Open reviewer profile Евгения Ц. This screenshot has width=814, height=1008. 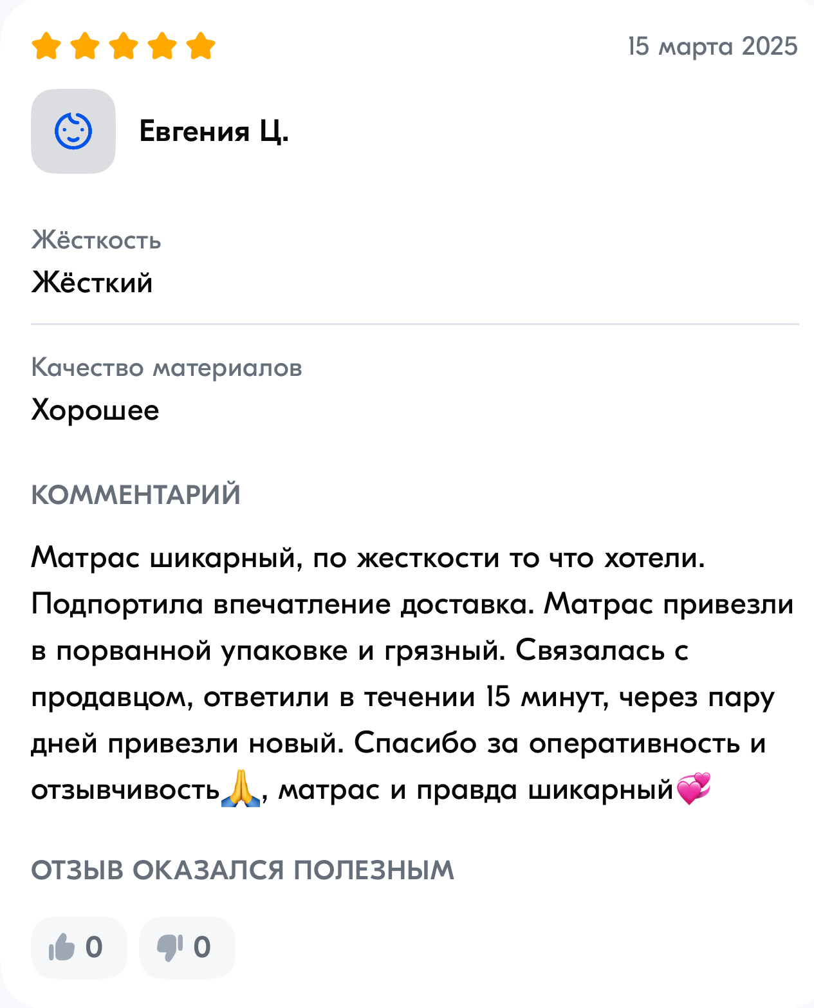[214, 131]
